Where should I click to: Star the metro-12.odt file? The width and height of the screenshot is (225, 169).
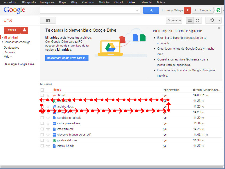48,146
